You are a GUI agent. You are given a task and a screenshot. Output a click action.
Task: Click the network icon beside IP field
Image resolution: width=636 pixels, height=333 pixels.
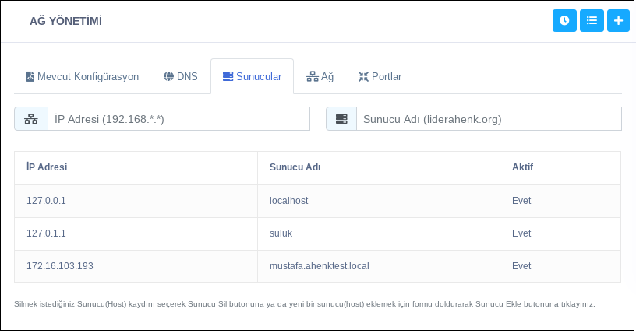coord(31,119)
